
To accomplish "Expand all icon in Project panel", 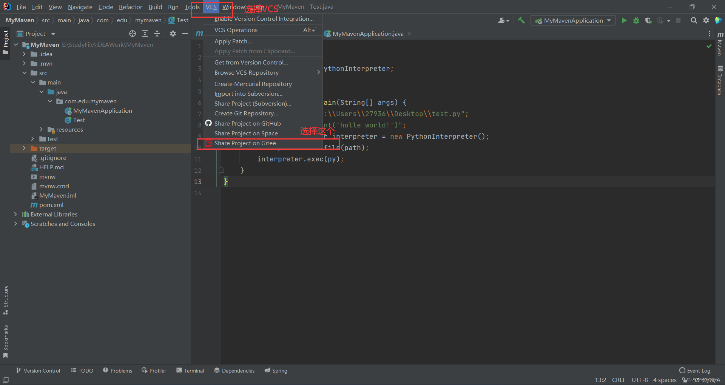I will 145,34.
